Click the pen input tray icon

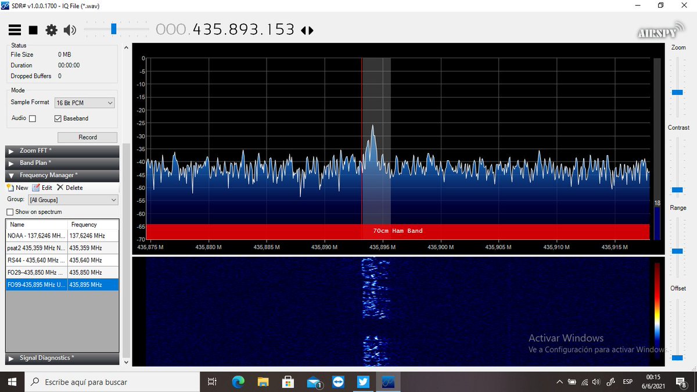(611, 382)
